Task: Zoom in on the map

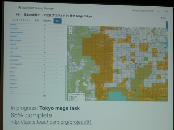Action: (x=70, y=29)
